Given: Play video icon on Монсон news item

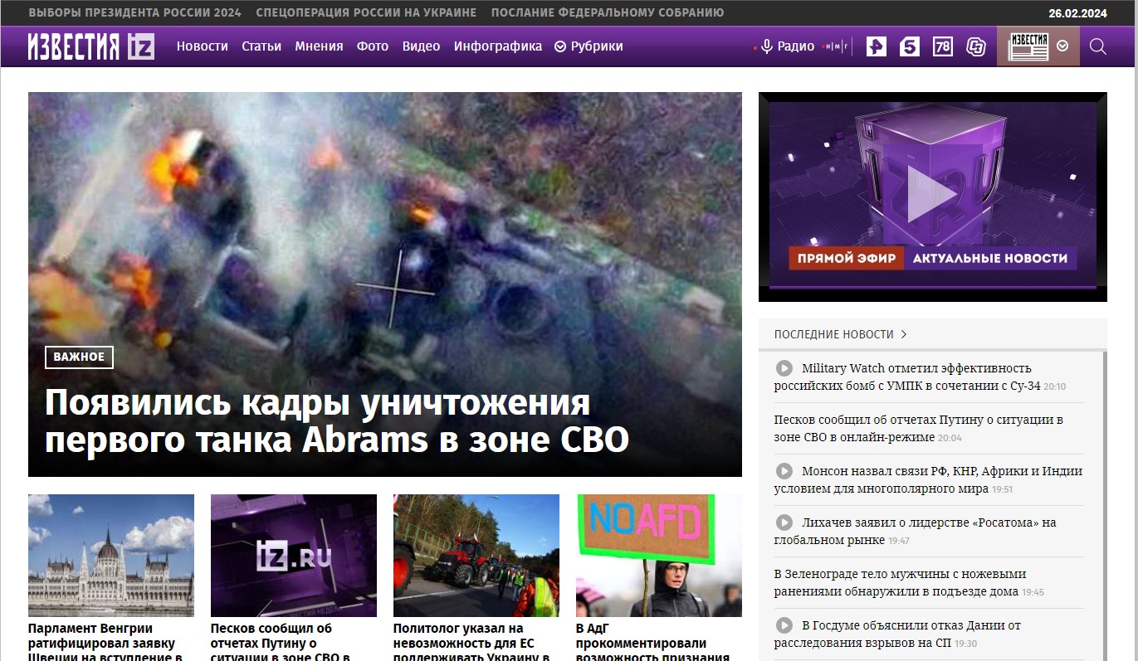Looking at the screenshot, I should [x=784, y=471].
